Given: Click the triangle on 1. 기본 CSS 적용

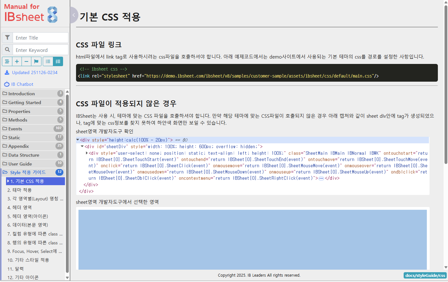Looking at the screenshot, I should [x=8, y=181].
